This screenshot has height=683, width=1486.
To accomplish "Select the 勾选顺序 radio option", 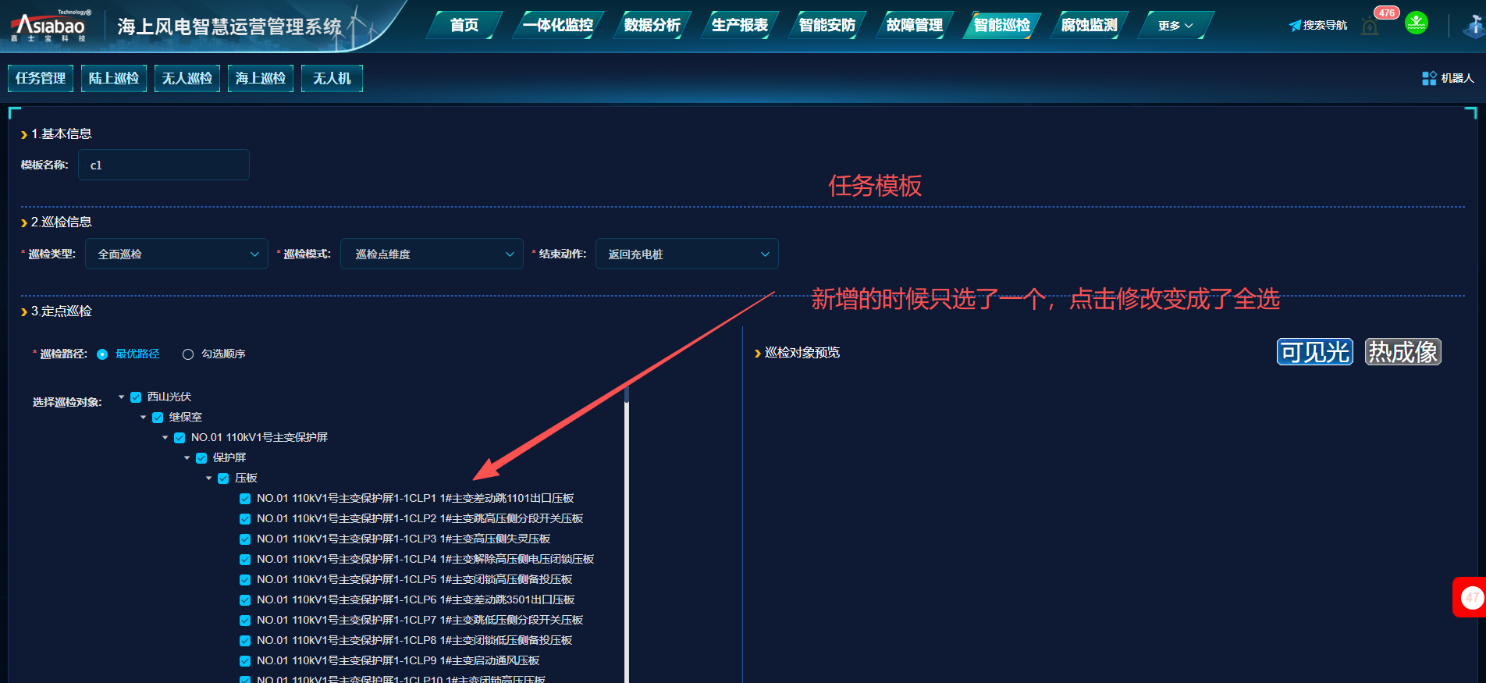I will pos(188,354).
